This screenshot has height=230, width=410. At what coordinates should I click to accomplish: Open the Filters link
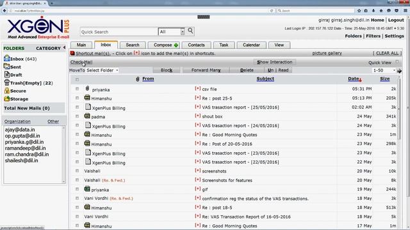(x=373, y=36)
